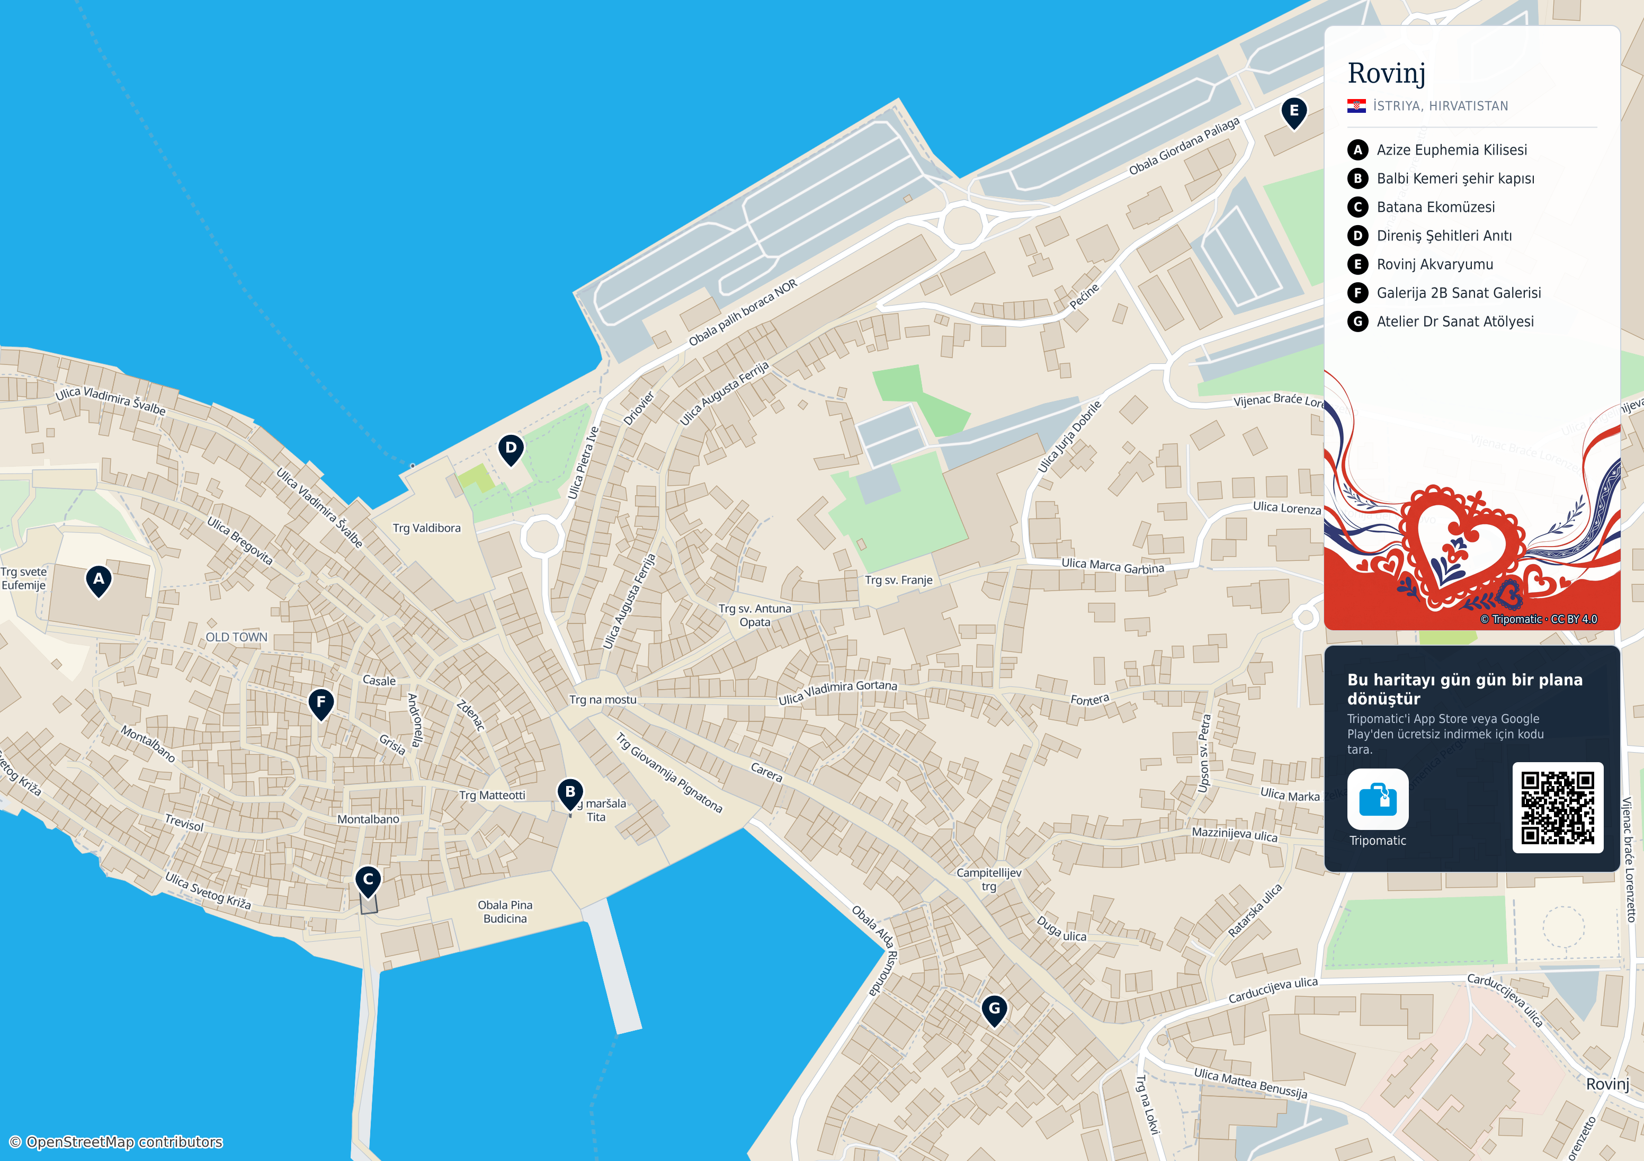The width and height of the screenshot is (1644, 1161).
Task: Pick Rovinj Akvaryumu in the legend
Action: [1420, 264]
